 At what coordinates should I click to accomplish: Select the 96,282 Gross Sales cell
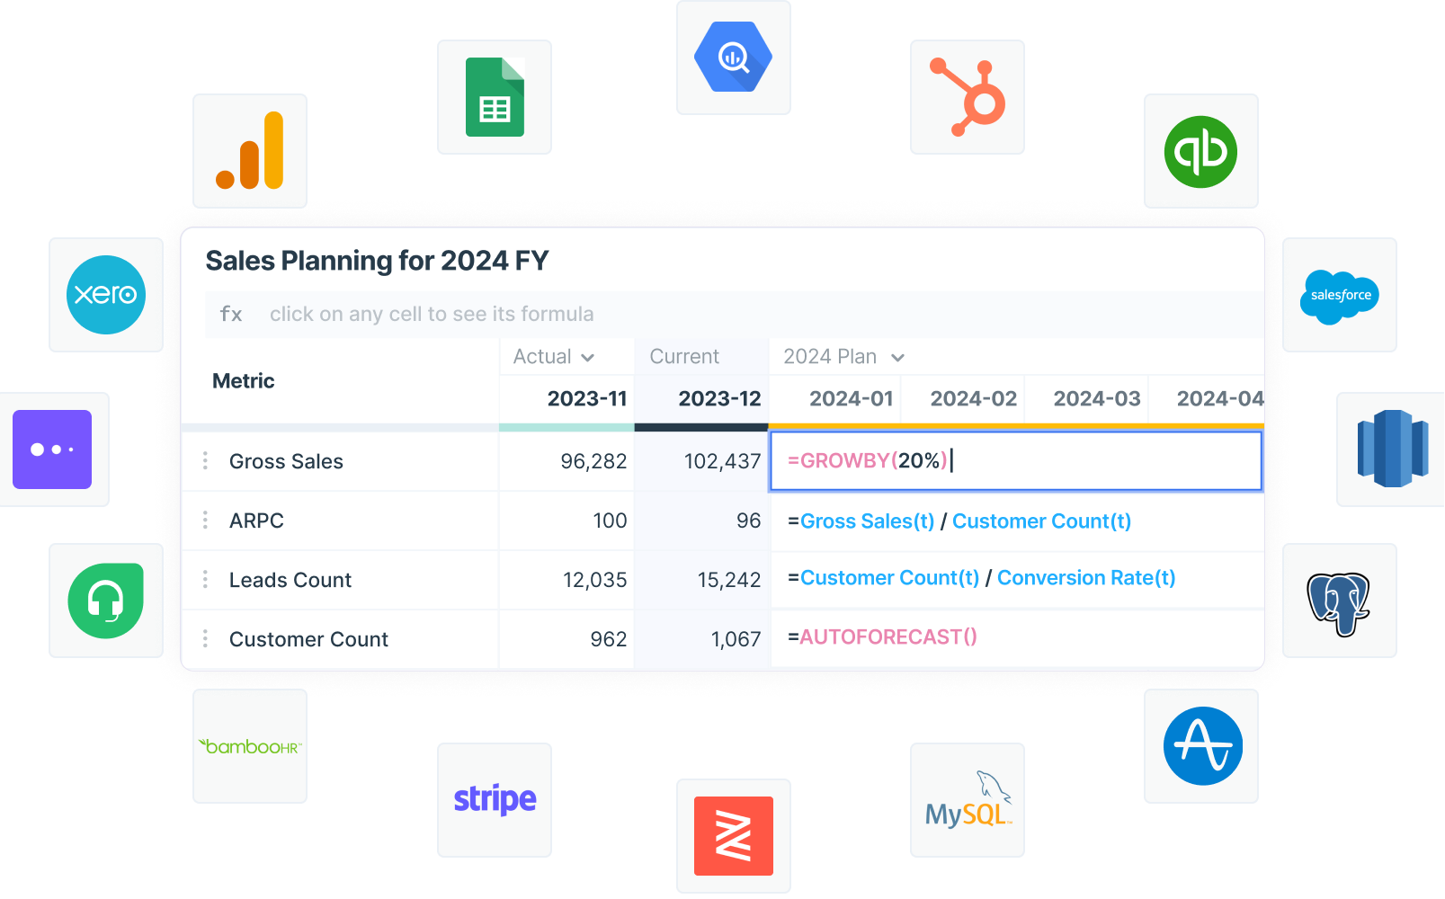pos(566,461)
